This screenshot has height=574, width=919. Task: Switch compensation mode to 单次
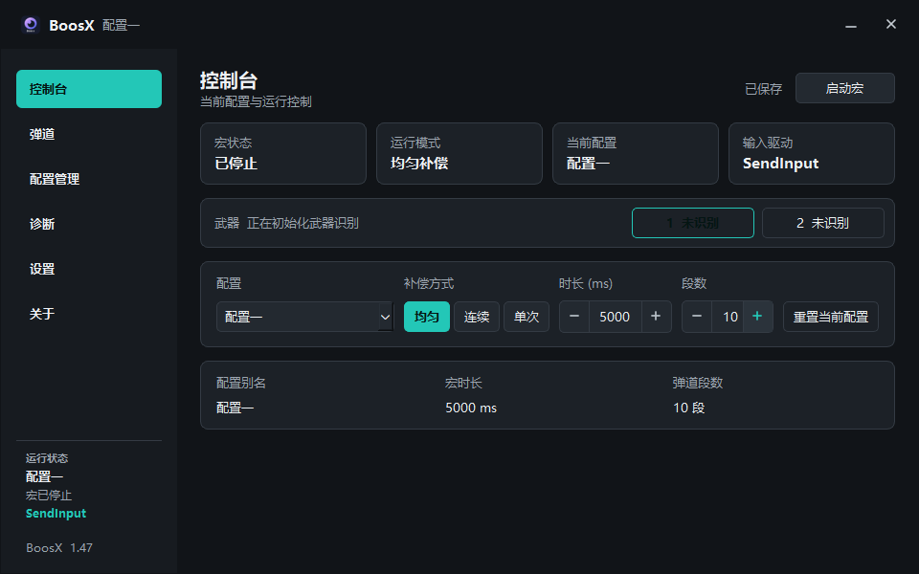(527, 317)
